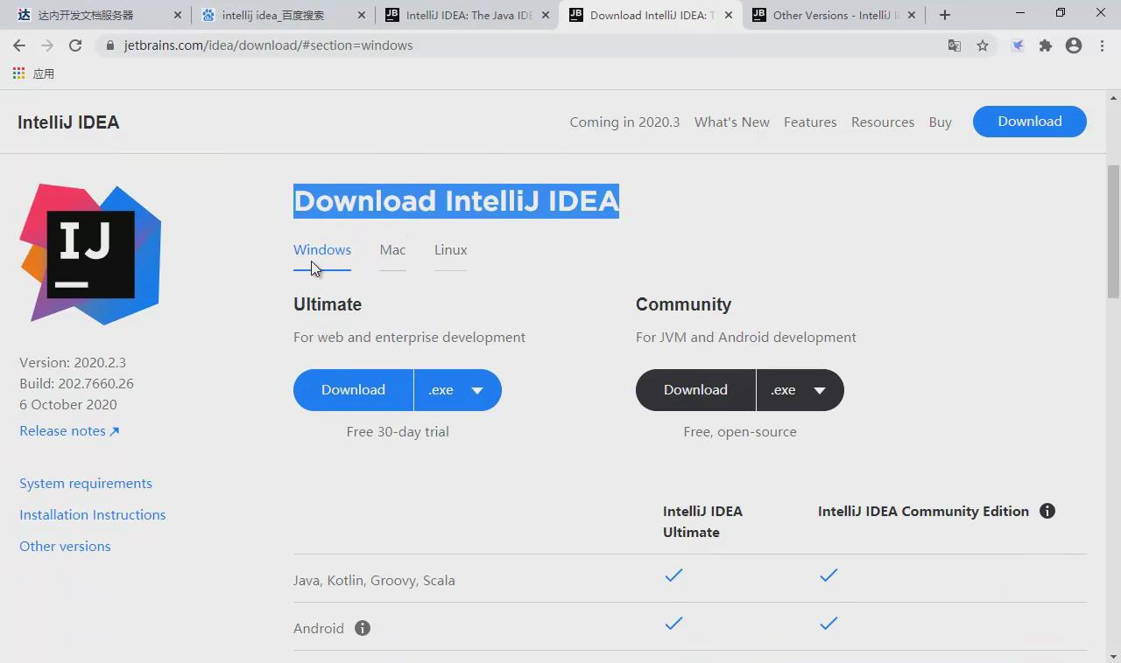Screen dimensions: 1121x663
Task: Click the browser forward arrow
Action: point(47,45)
